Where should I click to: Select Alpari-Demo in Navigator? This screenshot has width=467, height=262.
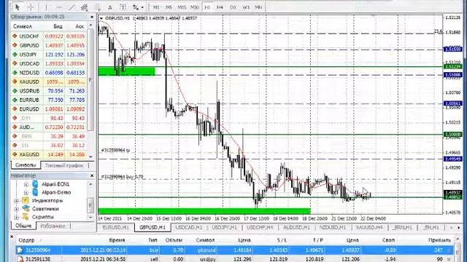(x=56, y=192)
